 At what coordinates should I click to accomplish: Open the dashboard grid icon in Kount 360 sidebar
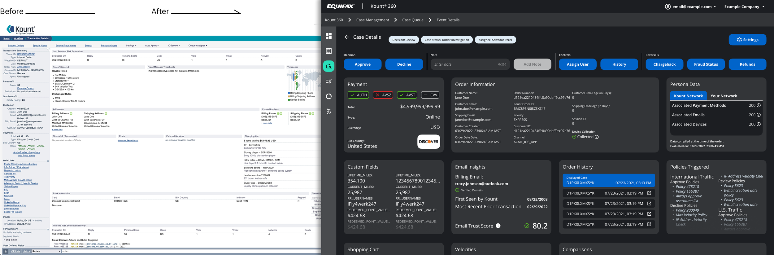click(x=329, y=36)
